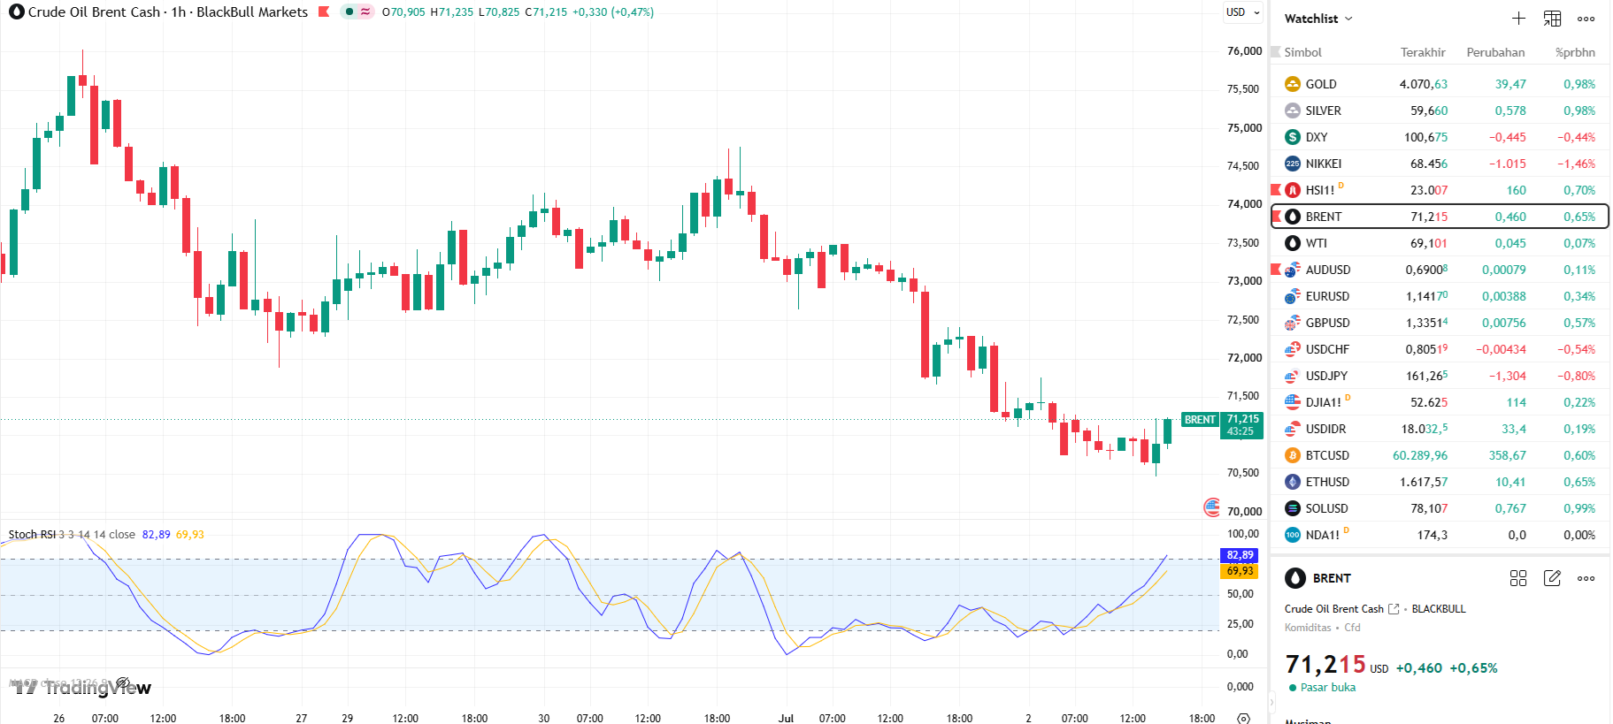Viewport: 1613px width, 724px height.
Task: Toggle the flag mark on AUDUSD row
Action: 1276,269
